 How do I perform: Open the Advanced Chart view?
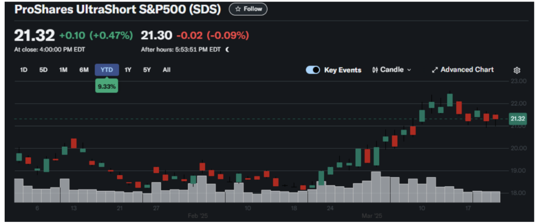462,70
